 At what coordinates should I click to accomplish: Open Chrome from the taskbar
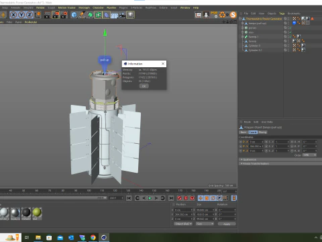point(93,237)
